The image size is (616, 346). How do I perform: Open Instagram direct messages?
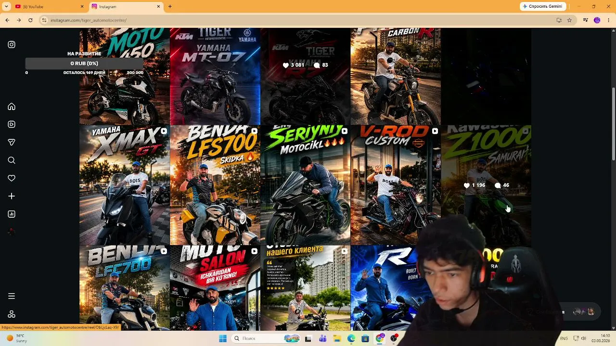(12, 142)
